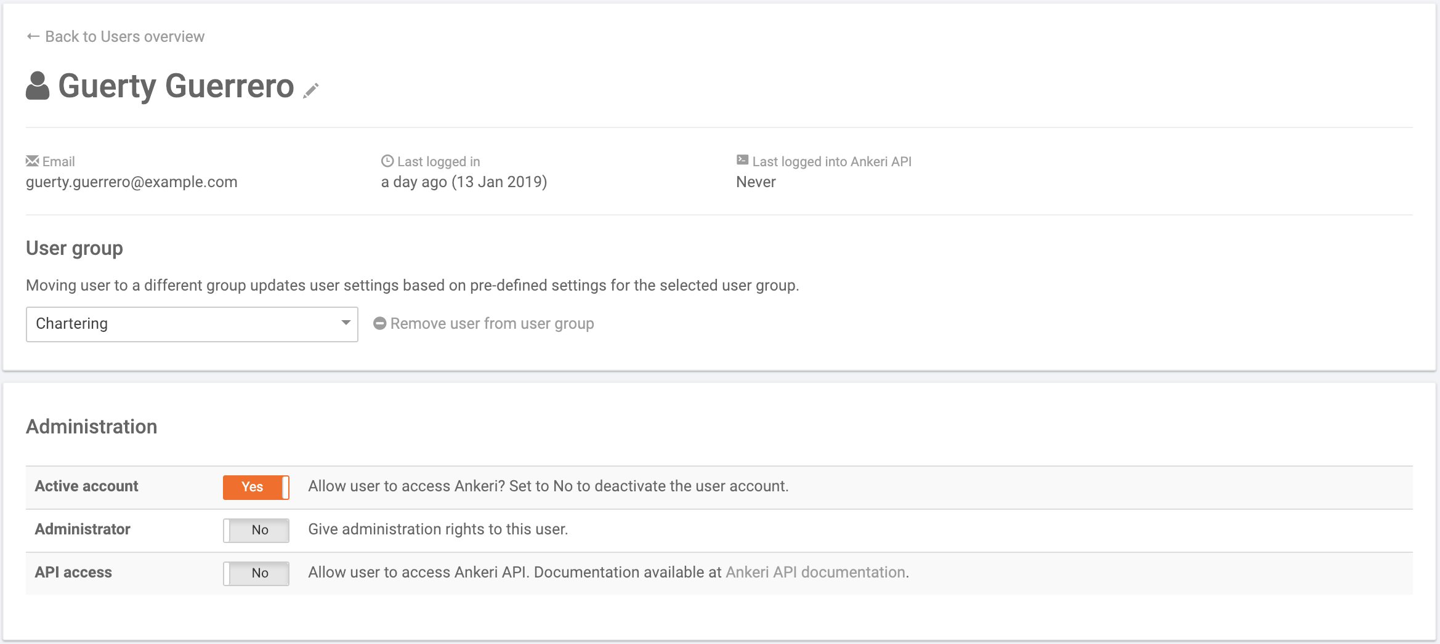Open Ankeri API documentation link
The image size is (1440, 644).
click(815, 573)
